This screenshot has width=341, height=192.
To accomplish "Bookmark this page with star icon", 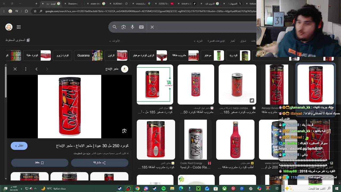I will point(35,11).
